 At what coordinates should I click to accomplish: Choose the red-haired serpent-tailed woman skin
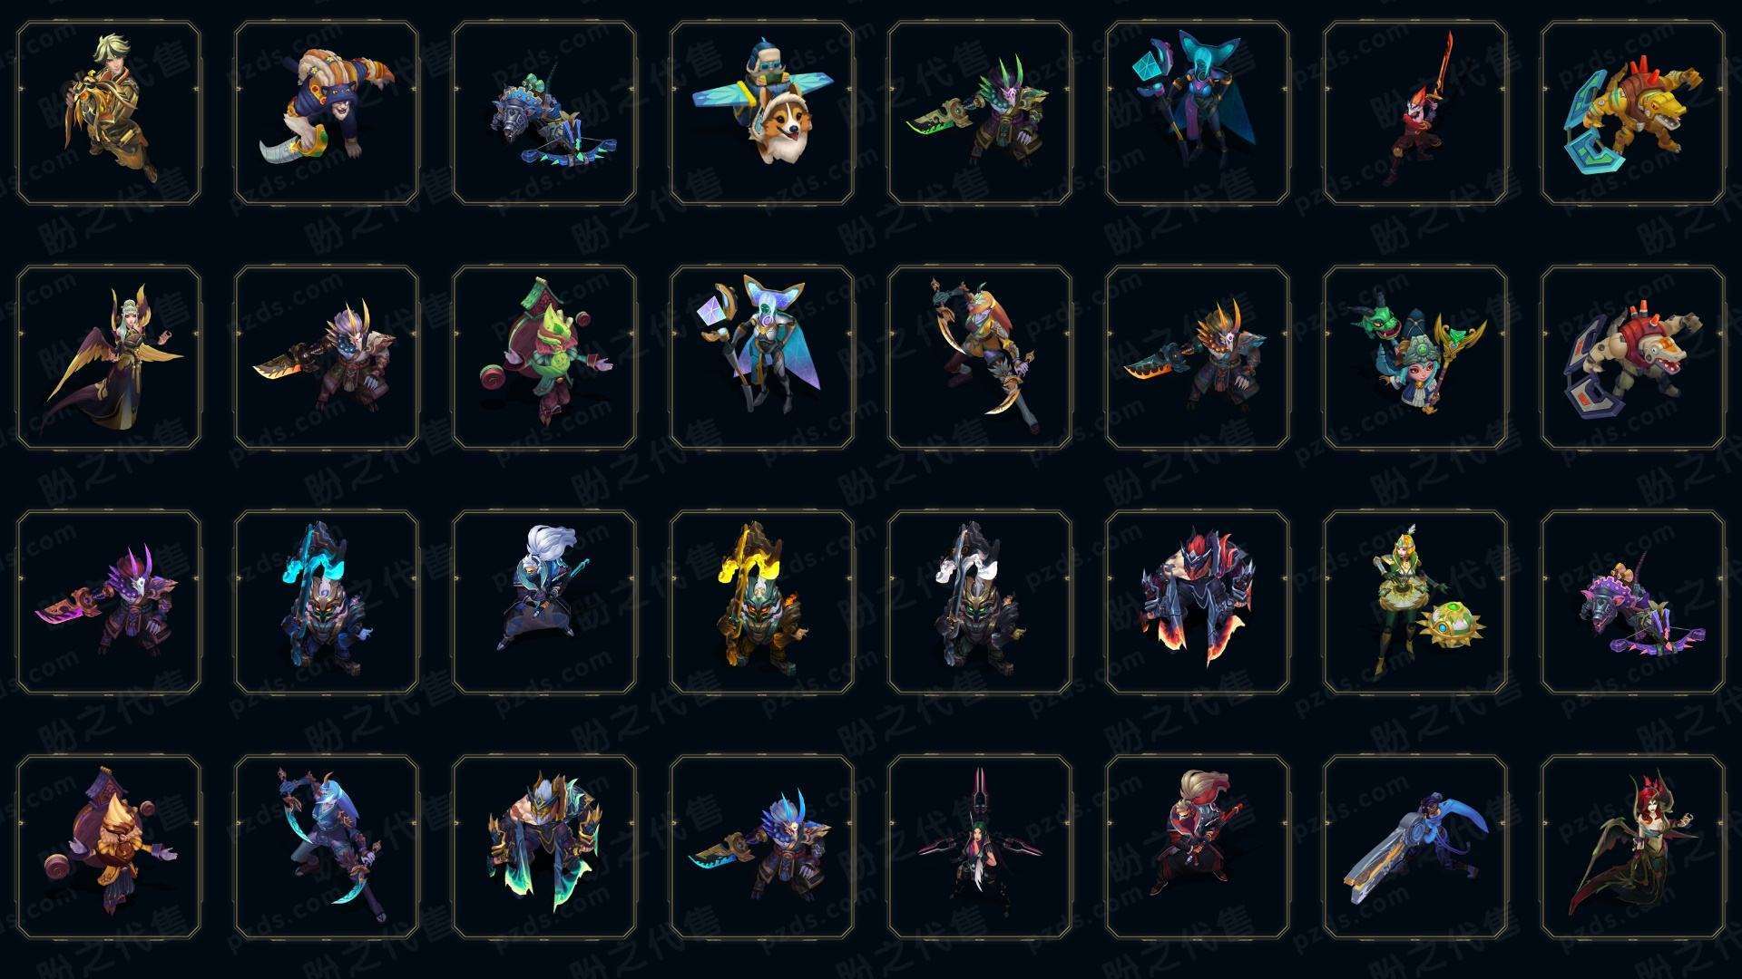tap(1633, 847)
